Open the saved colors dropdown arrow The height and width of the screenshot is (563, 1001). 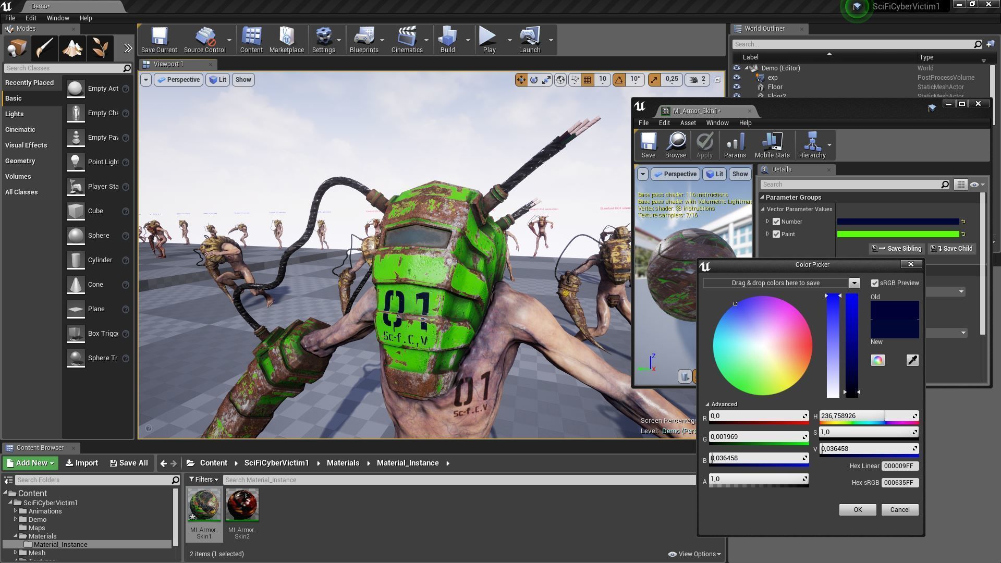(854, 283)
